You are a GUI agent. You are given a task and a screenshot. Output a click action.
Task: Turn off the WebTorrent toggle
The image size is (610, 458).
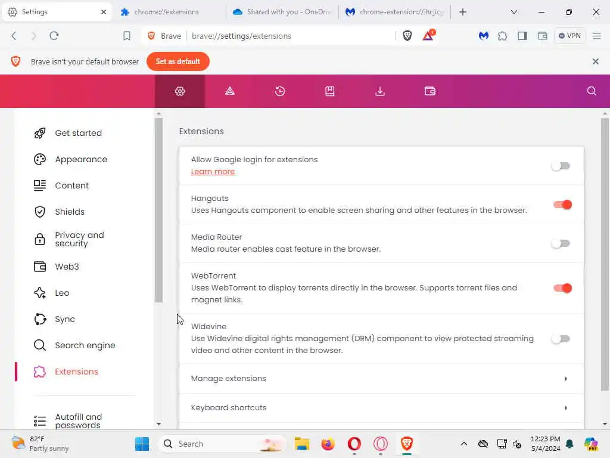[x=562, y=288]
